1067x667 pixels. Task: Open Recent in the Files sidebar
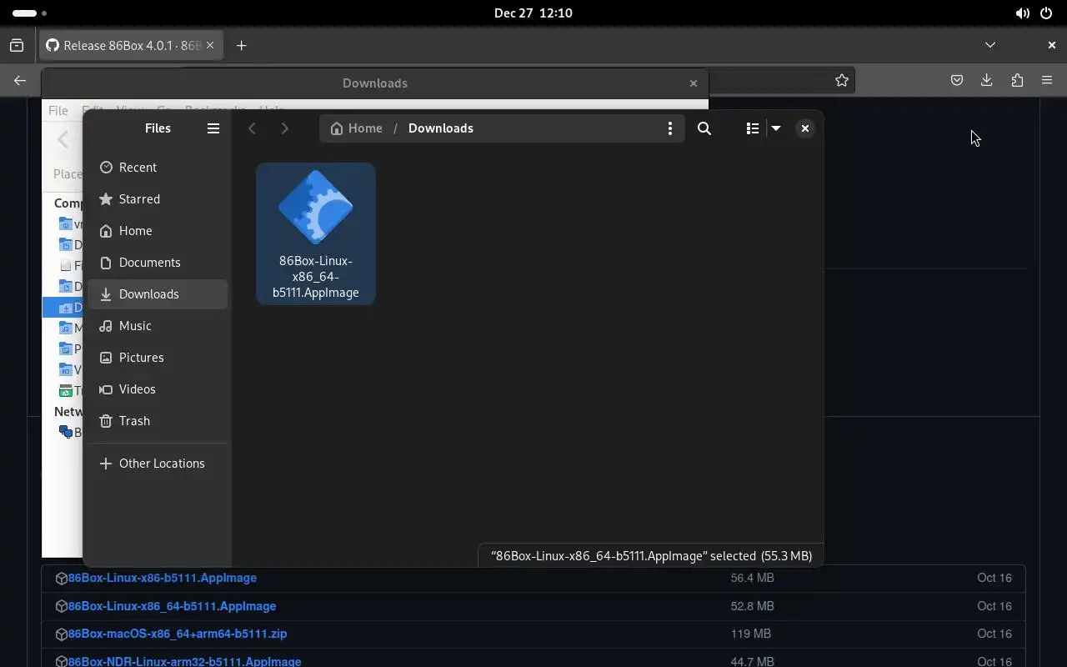click(x=158, y=168)
